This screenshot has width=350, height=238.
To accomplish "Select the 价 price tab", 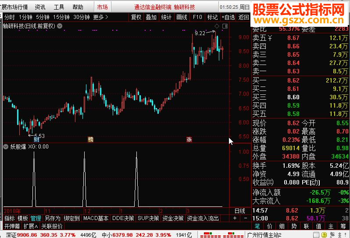I will click(x=269, y=226).
